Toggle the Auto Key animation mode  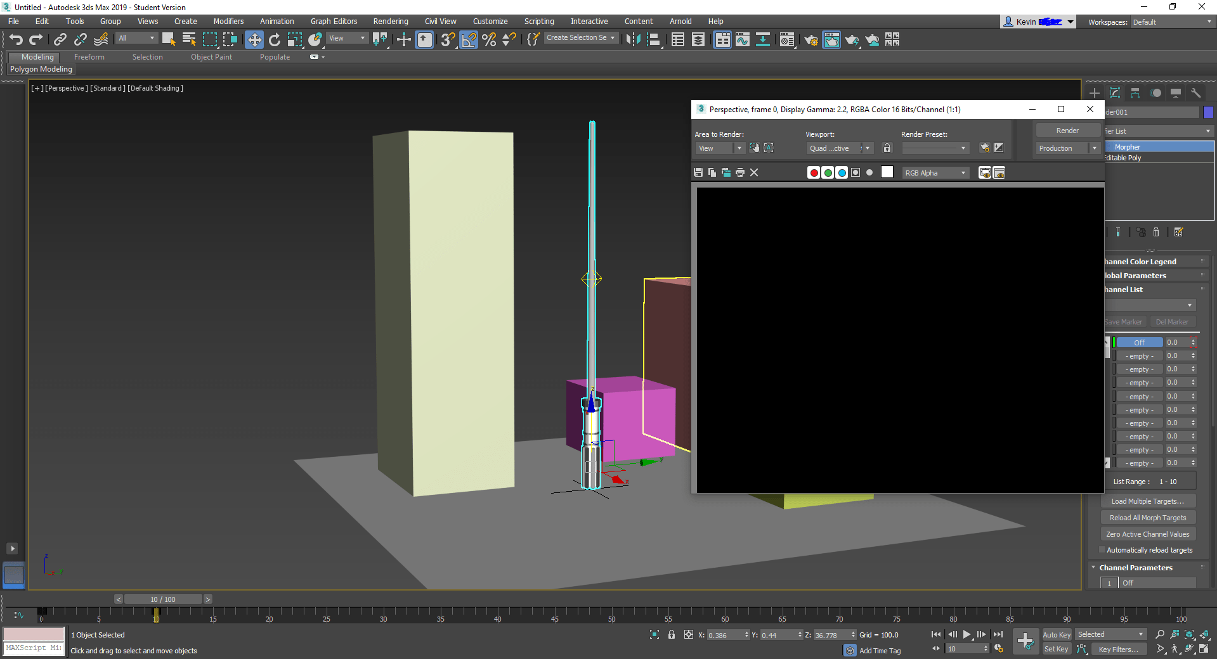1056,634
